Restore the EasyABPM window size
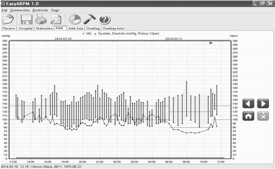Viewport: 275px width, 169px height. pos(263,3)
